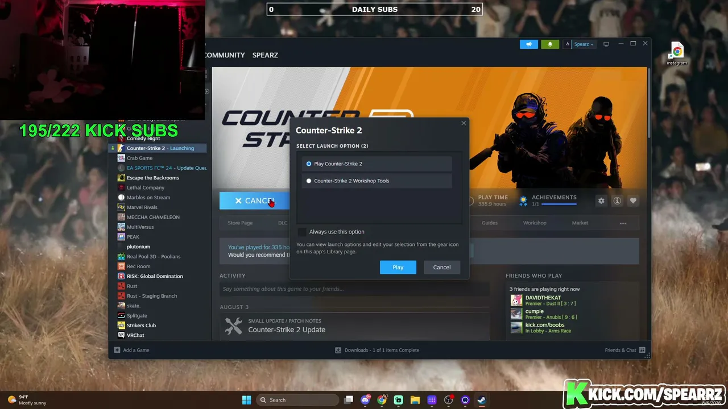The width and height of the screenshot is (728, 409).
Task: Click the Rec Room game icon
Action: 121,266
